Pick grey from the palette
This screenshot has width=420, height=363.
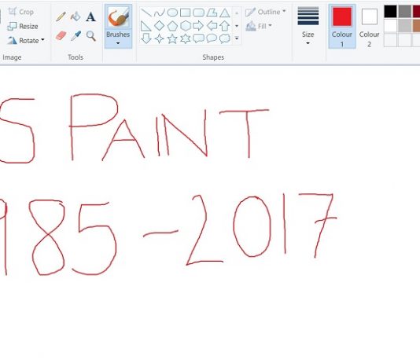click(405, 11)
